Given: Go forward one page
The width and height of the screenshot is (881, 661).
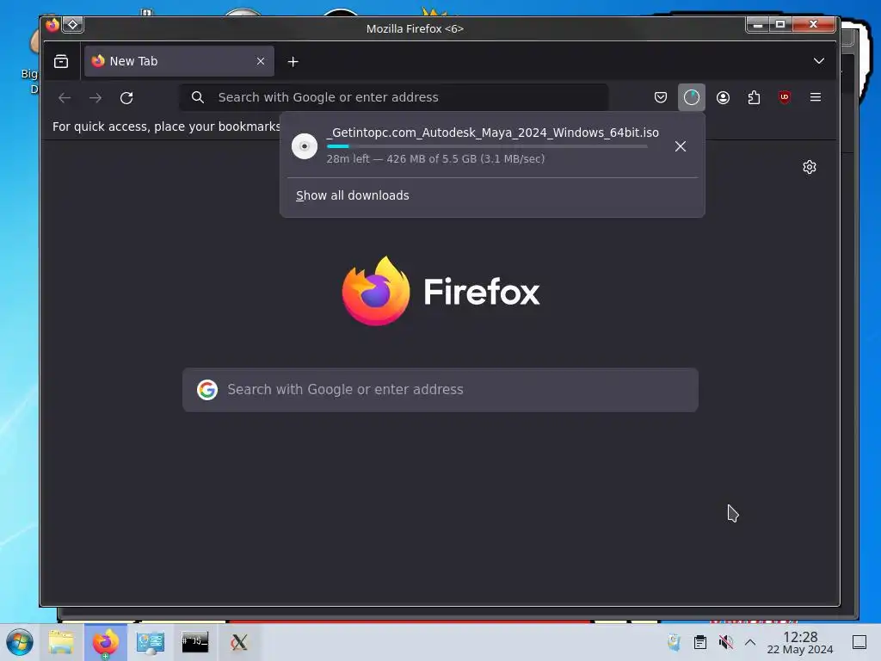Looking at the screenshot, I should [x=95, y=98].
